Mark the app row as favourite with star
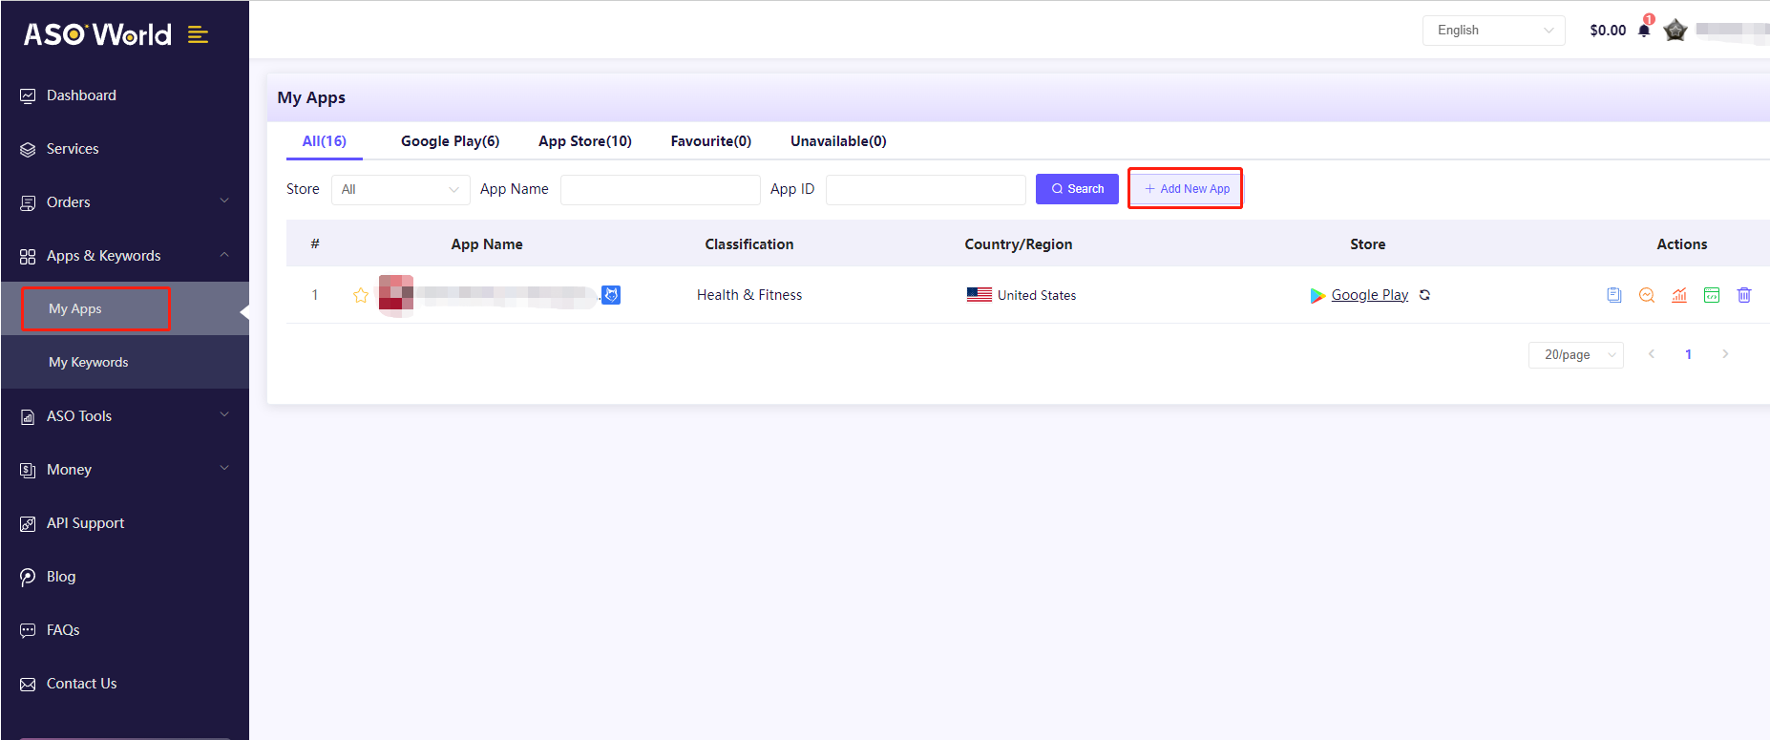This screenshot has height=740, width=1770. [x=360, y=295]
